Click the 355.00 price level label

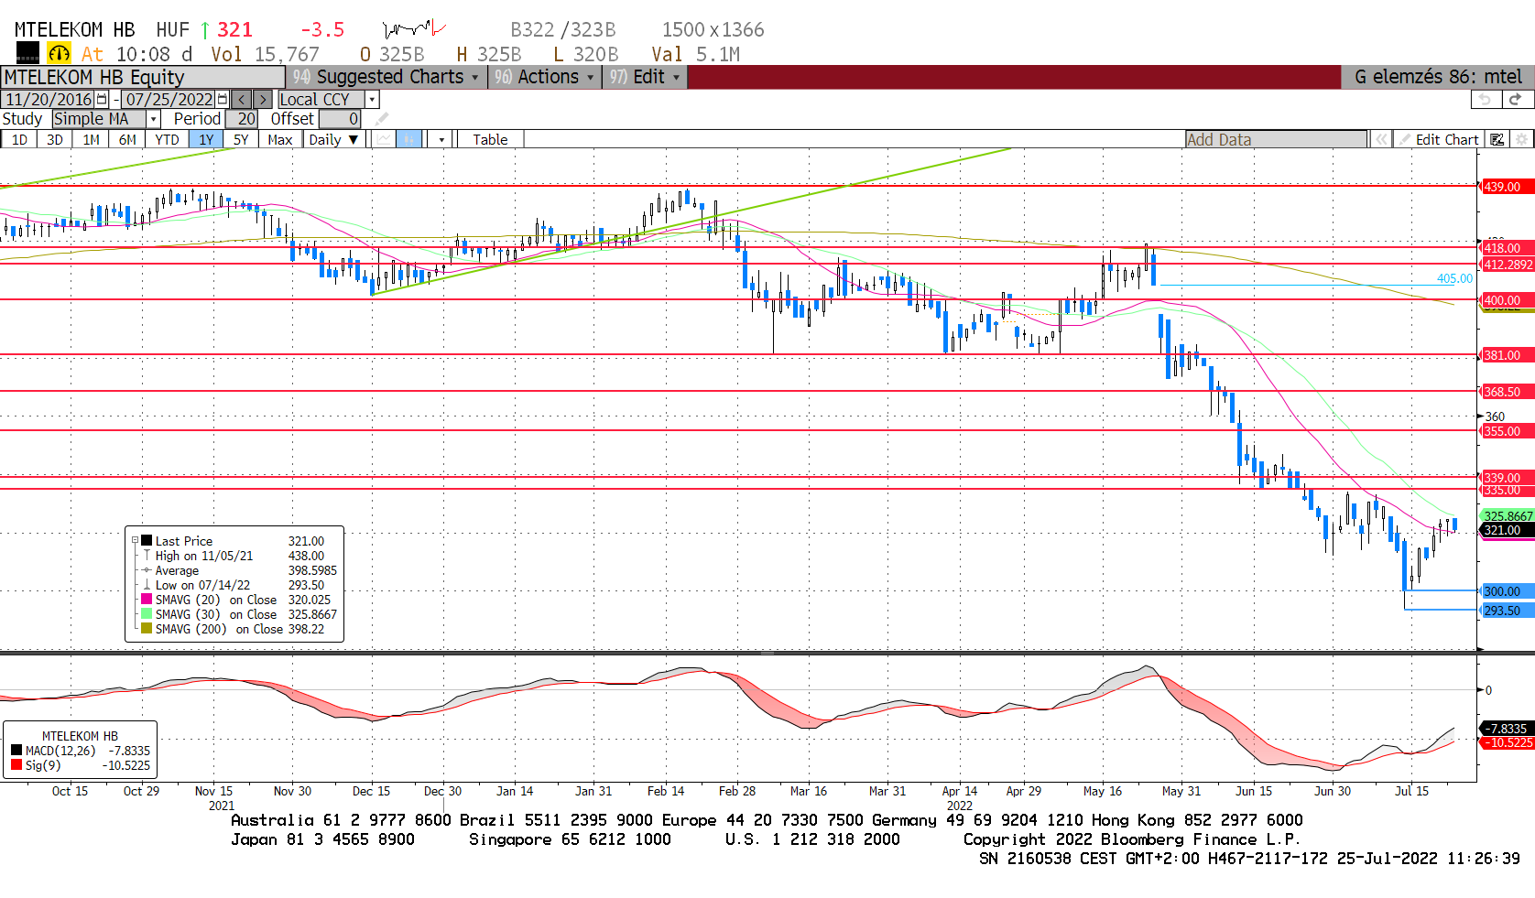1507,431
